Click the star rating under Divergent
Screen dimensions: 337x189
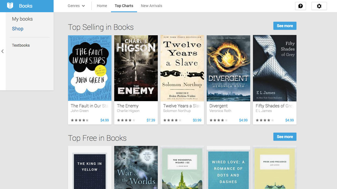click(x=218, y=120)
